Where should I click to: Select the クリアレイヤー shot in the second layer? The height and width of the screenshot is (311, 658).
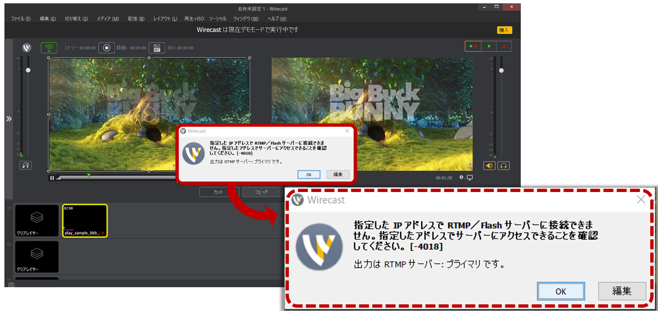pos(37,257)
